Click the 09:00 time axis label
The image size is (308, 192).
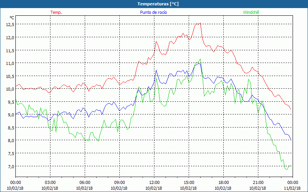tap(119, 182)
